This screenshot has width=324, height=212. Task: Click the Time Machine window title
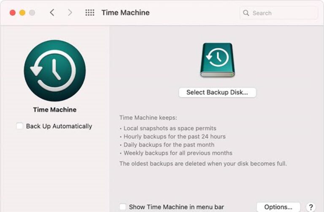(125, 13)
